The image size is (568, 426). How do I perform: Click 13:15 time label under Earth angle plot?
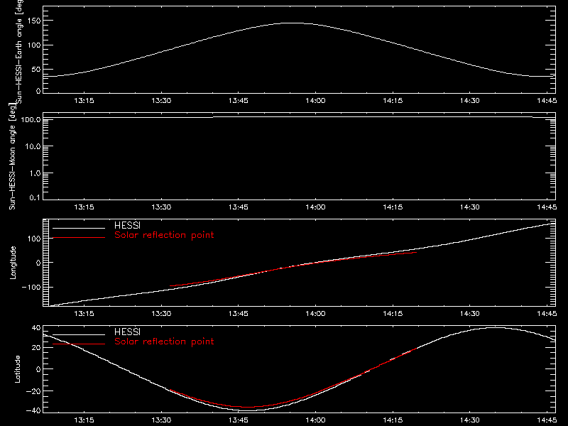coord(84,100)
